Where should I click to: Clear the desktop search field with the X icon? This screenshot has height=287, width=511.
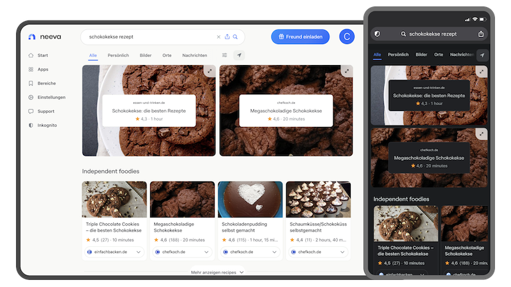coord(218,37)
